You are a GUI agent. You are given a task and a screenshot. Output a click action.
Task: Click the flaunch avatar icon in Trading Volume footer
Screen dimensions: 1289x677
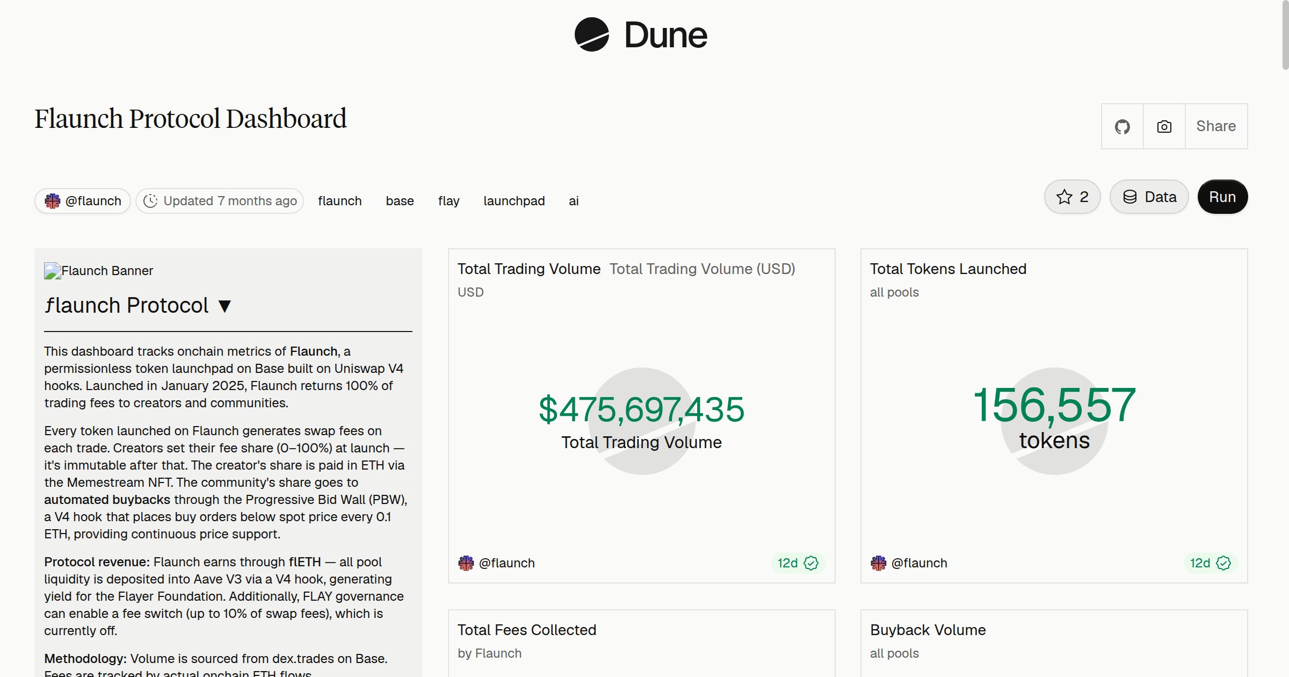(x=466, y=563)
